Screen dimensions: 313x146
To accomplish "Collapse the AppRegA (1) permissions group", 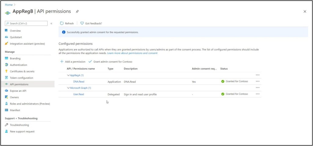I will point(68,75).
